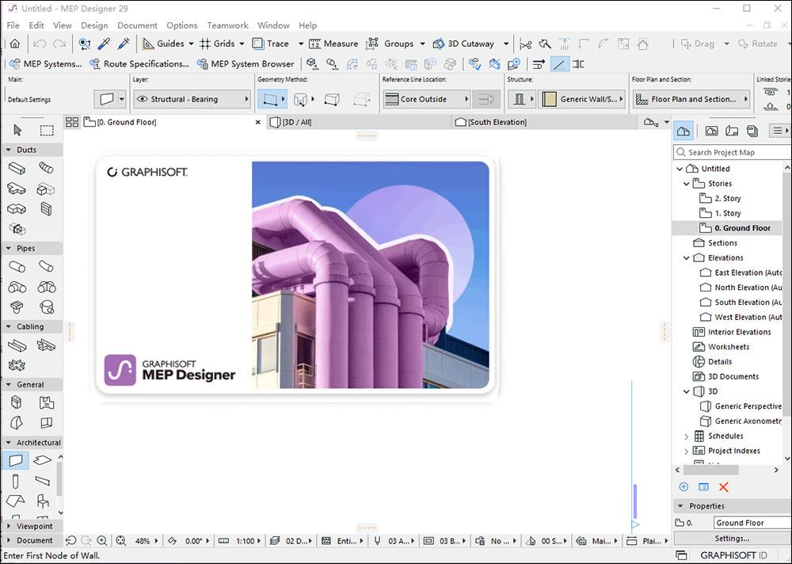This screenshot has height=564, width=792.
Task: Toggle Grids snap on or off
Action: [217, 44]
